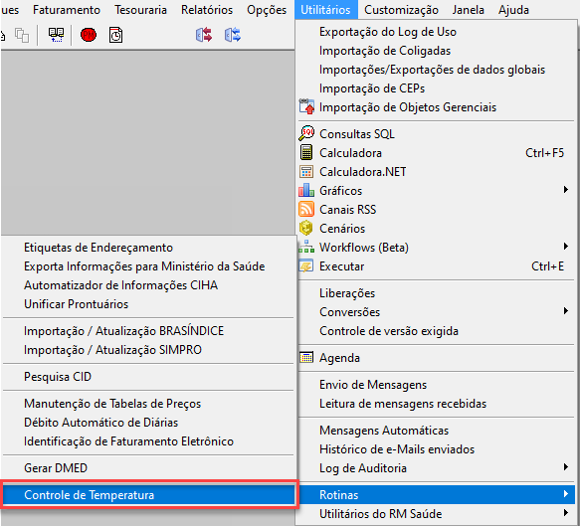Image resolution: width=580 pixels, height=526 pixels.
Task: Select Controle de Temperatura
Action: (x=148, y=494)
